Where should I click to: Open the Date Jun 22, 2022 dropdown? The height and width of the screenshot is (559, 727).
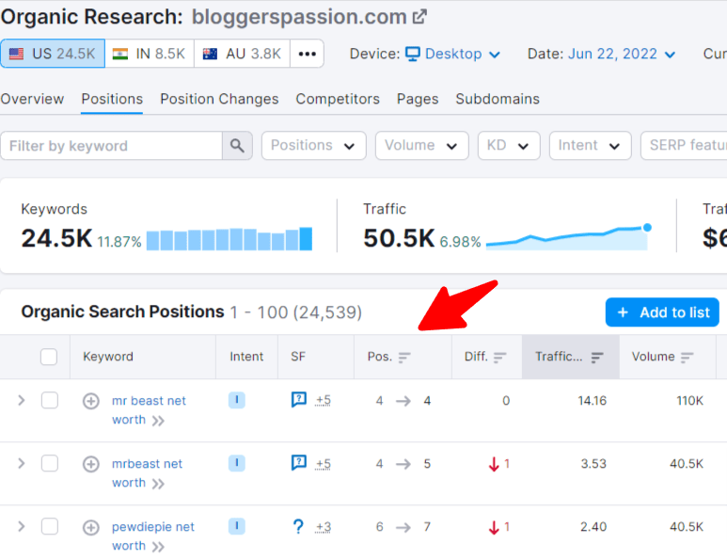[622, 54]
